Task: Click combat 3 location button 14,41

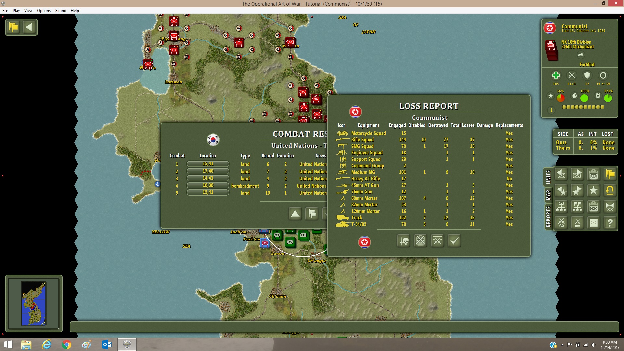Action: pyautogui.click(x=208, y=178)
